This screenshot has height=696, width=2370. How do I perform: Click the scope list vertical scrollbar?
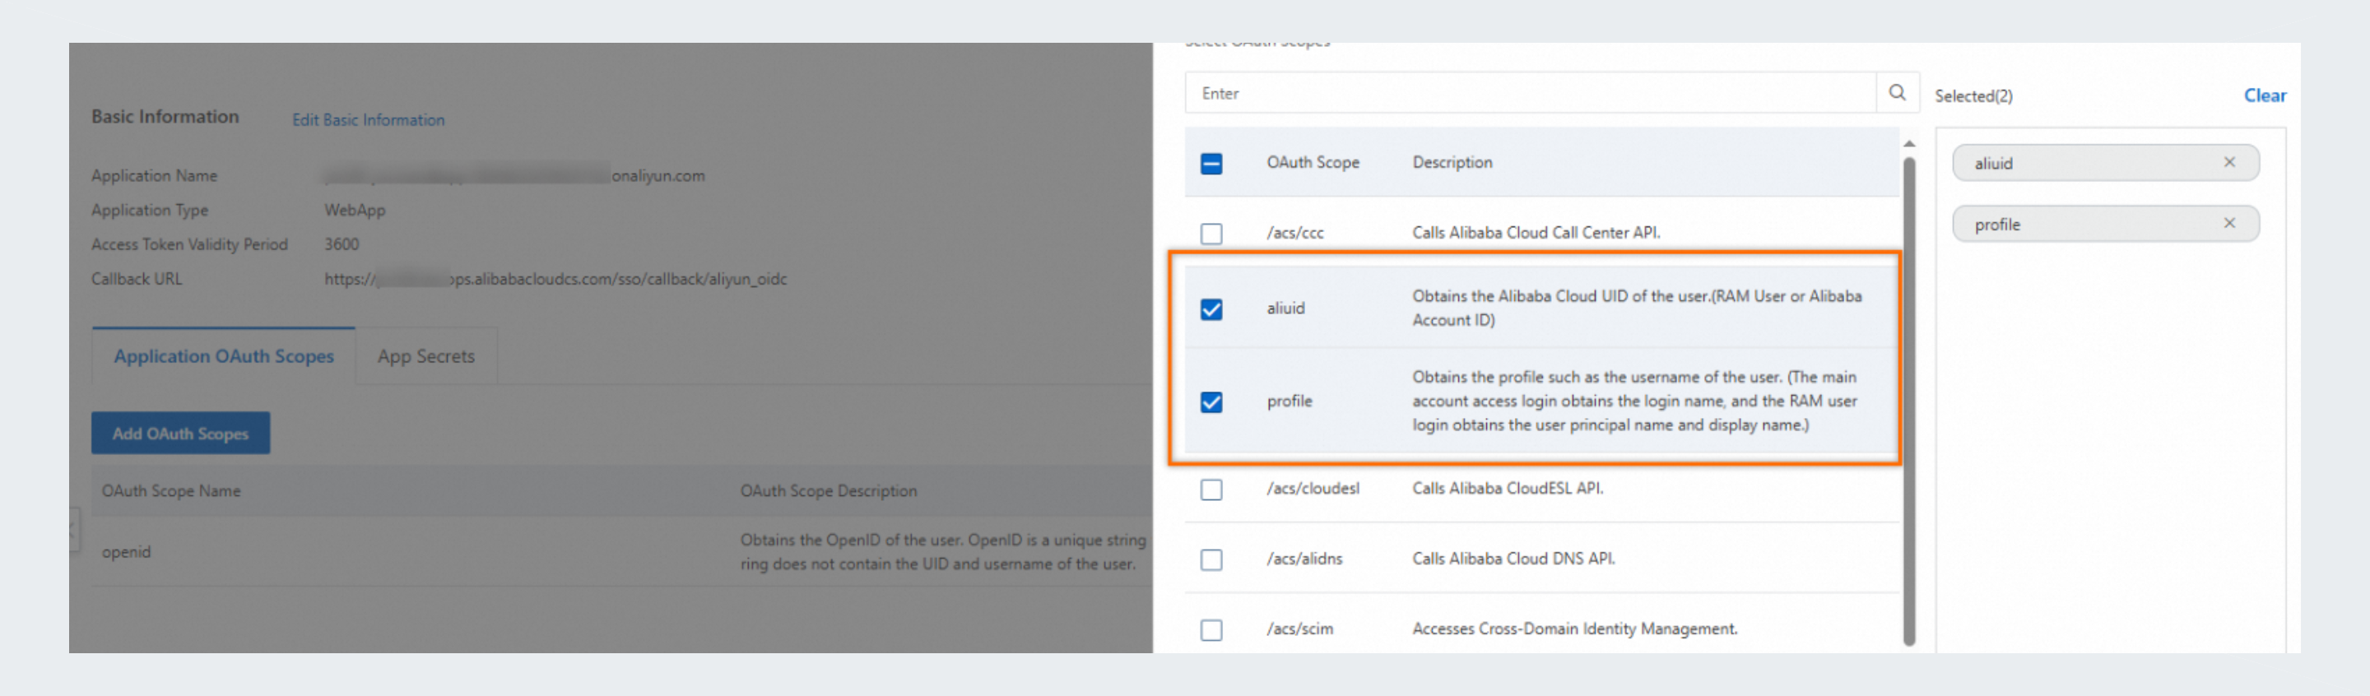[1908, 401]
